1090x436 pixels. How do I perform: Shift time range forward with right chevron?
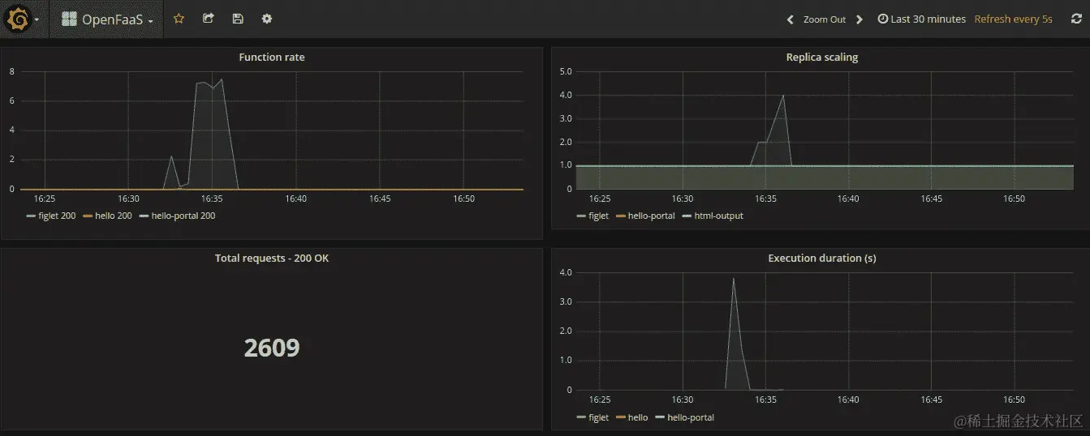point(860,19)
